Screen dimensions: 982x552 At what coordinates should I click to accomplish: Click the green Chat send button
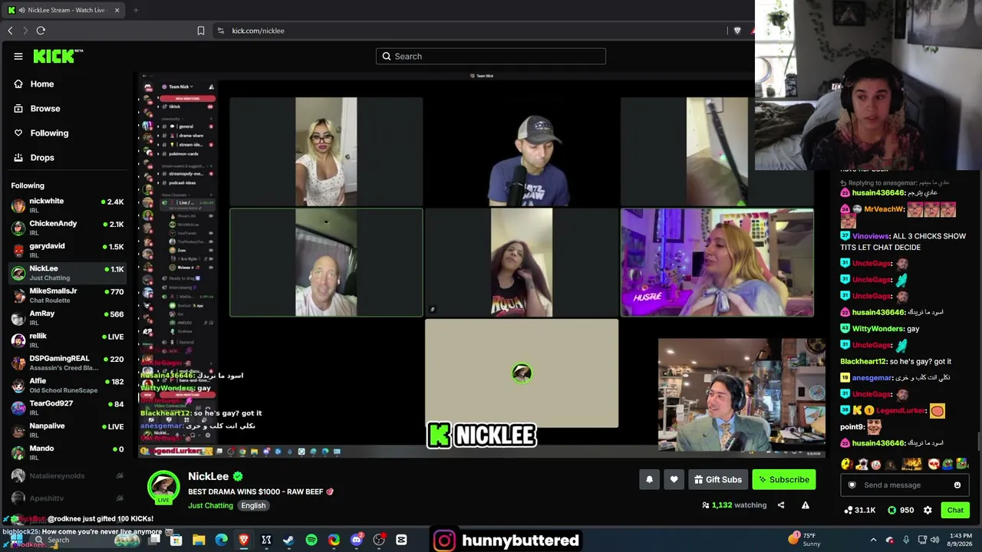click(955, 510)
